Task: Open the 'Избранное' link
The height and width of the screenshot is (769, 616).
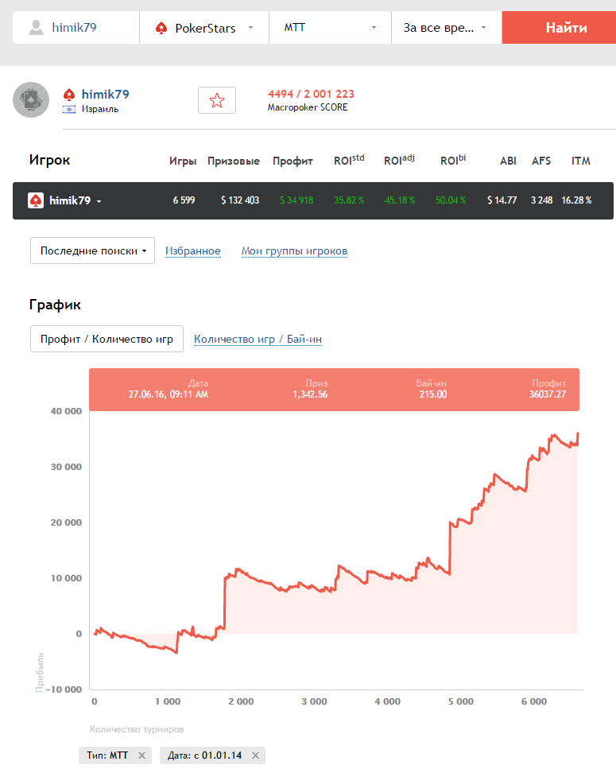Action: 193,251
